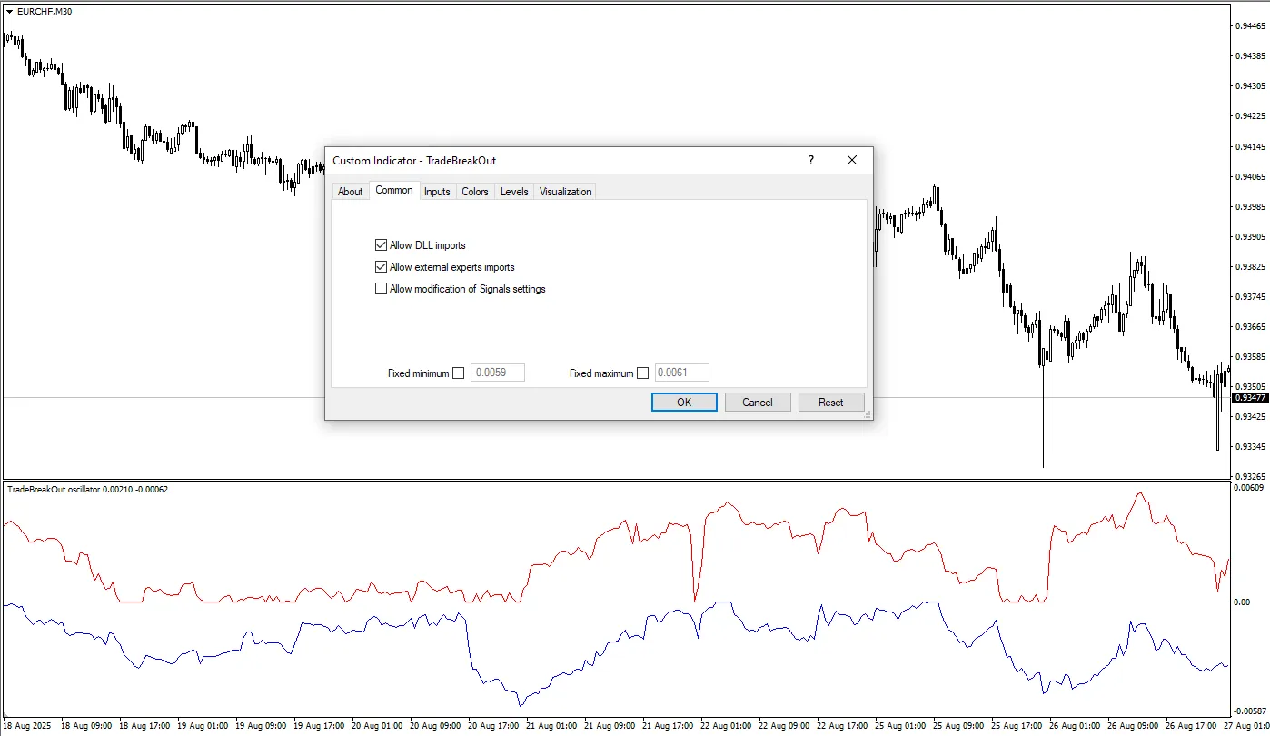Check Allow modification of Signals settings
The height and width of the screenshot is (736, 1270).
pos(382,289)
